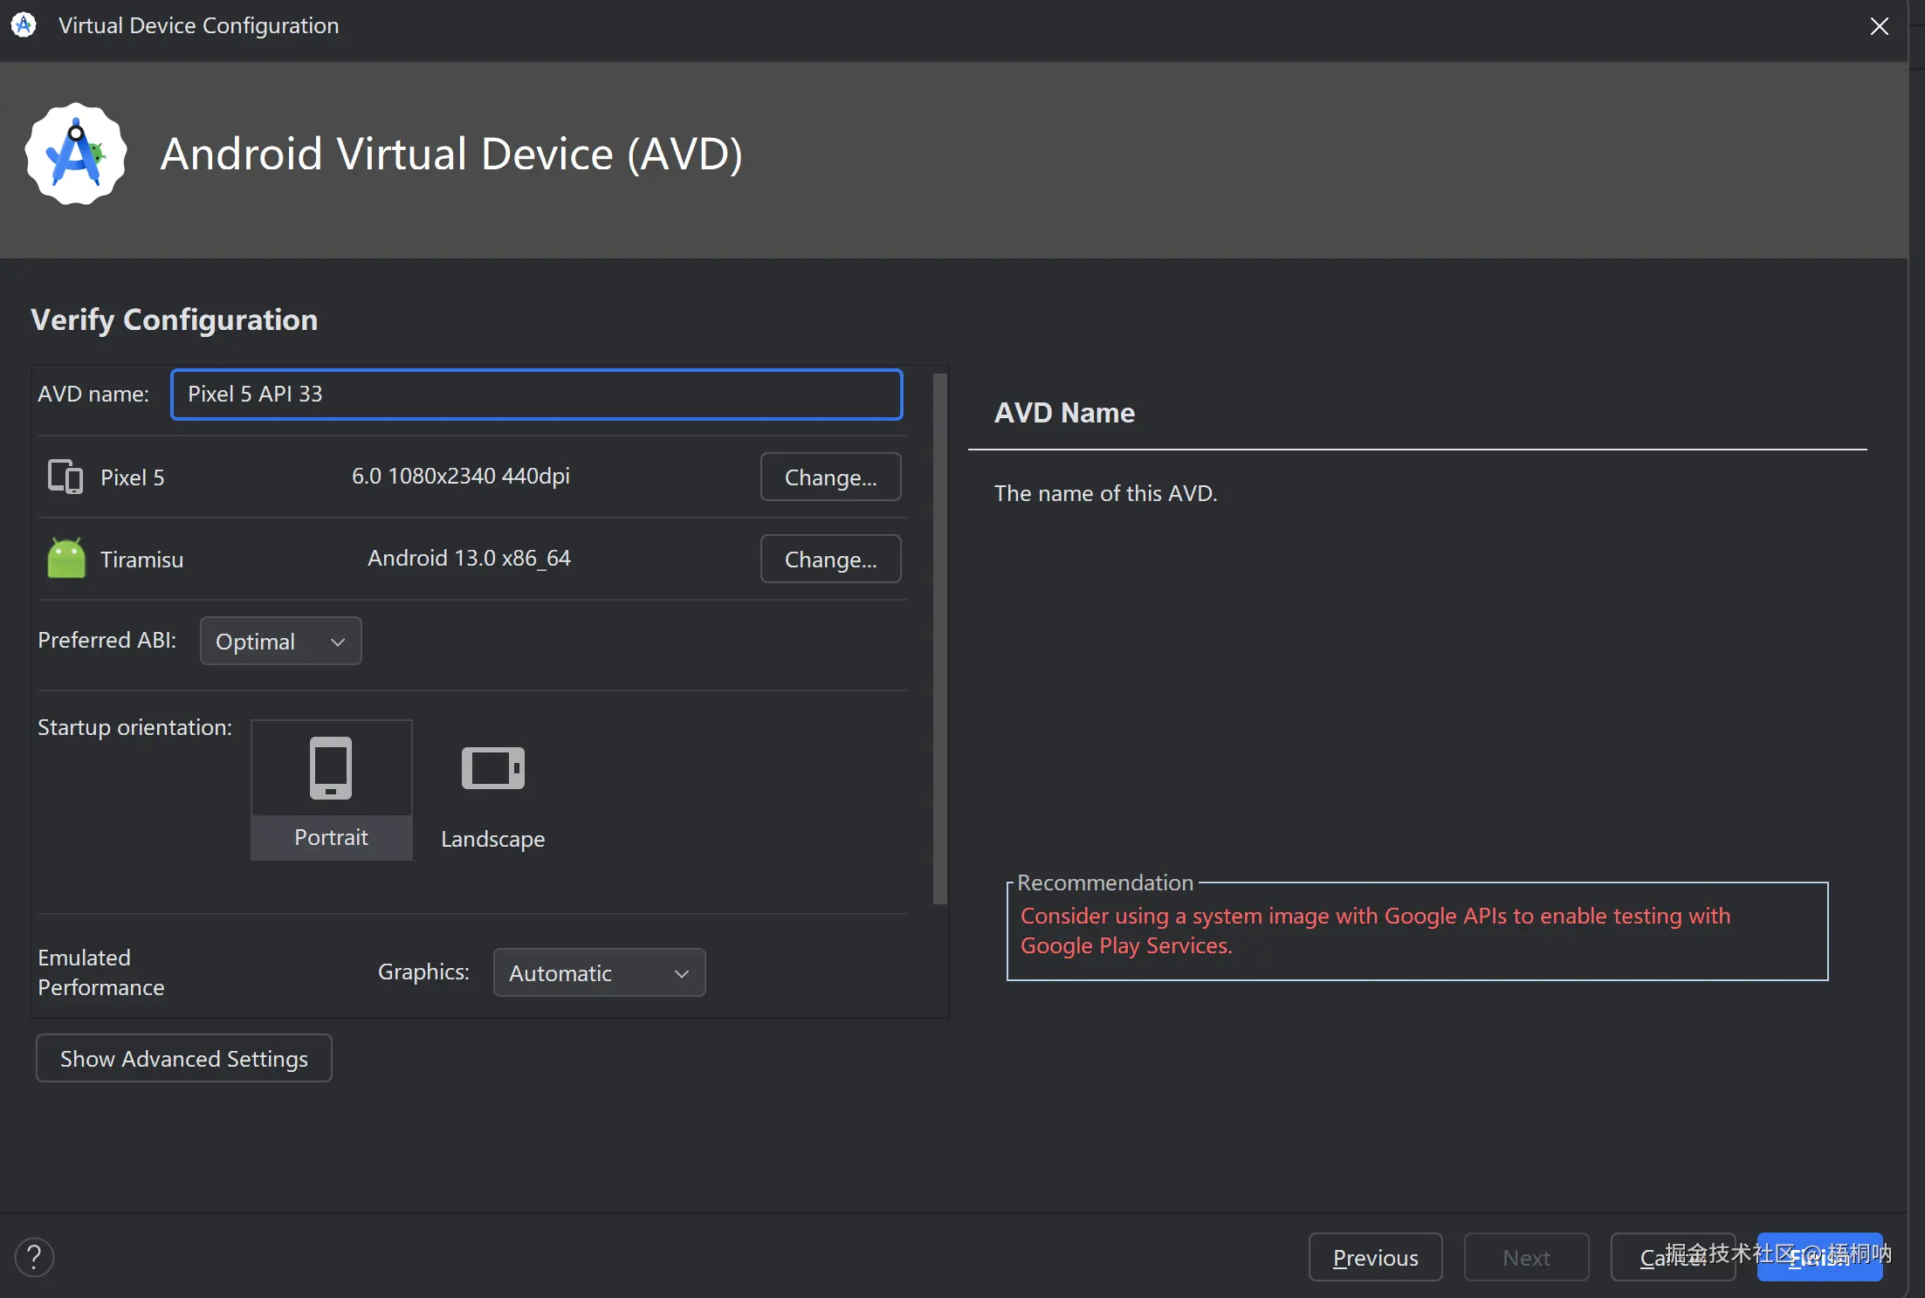Click the large AVD compass logo in the header

(x=76, y=154)
